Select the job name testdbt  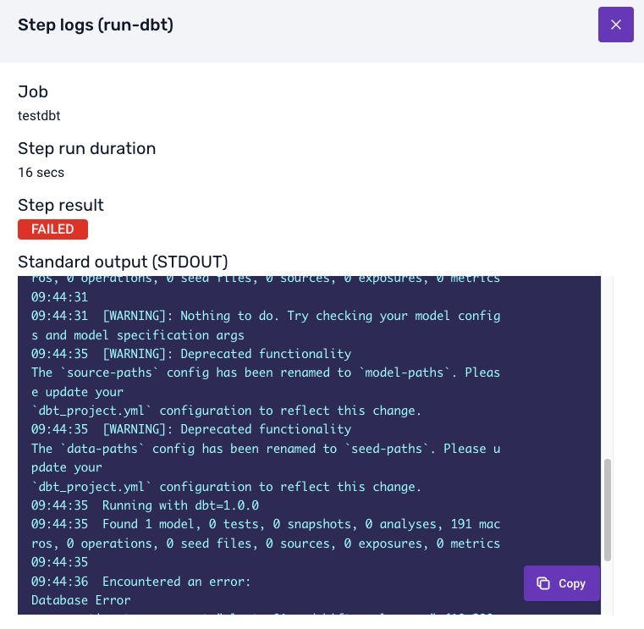[x=39, y=115]
